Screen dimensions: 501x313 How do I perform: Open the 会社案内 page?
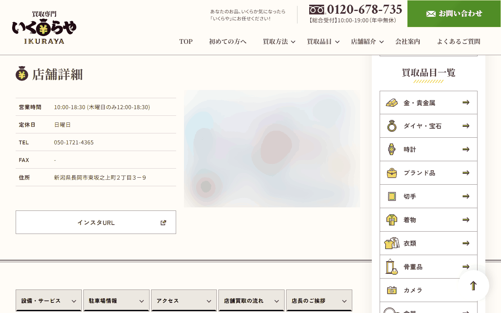tap(408, 41)
